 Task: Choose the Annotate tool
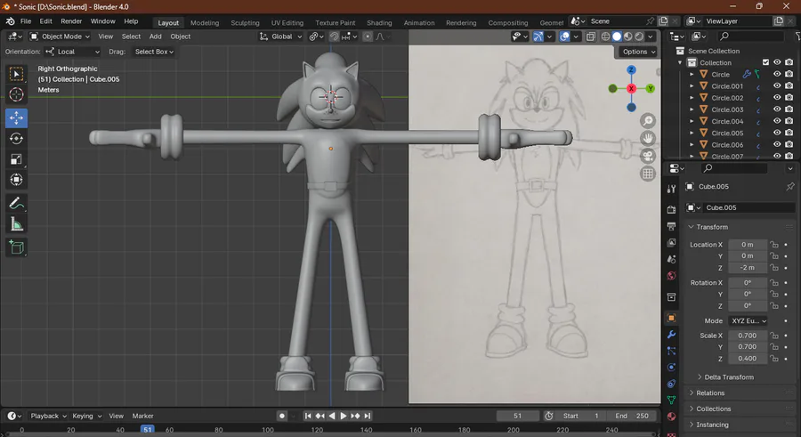point(16,204)
